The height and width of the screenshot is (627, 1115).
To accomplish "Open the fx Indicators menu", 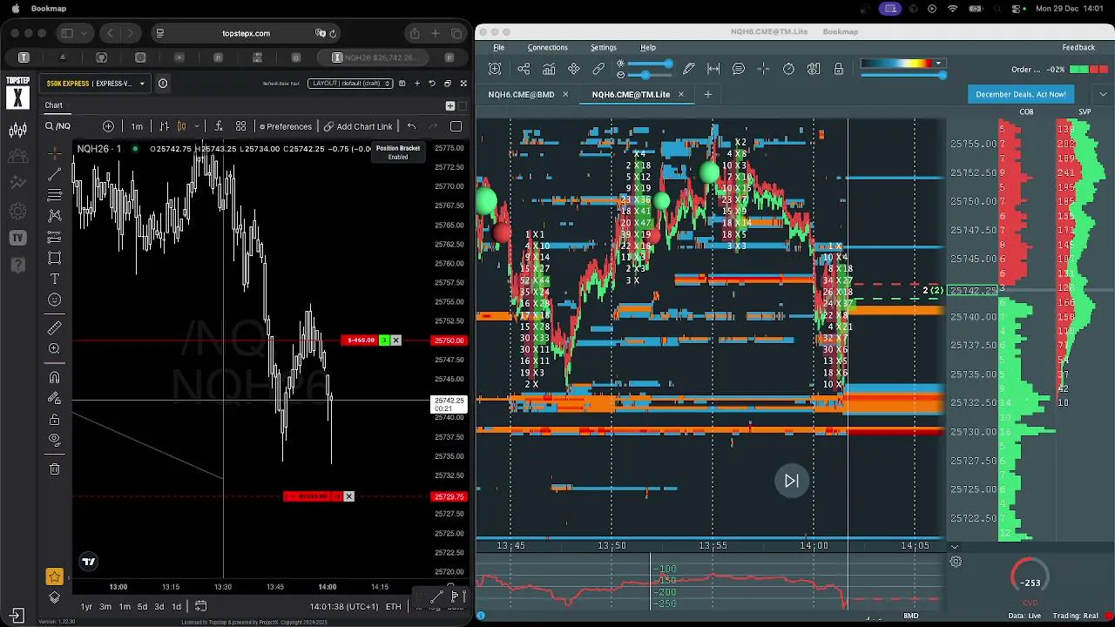I will (219, 126).
